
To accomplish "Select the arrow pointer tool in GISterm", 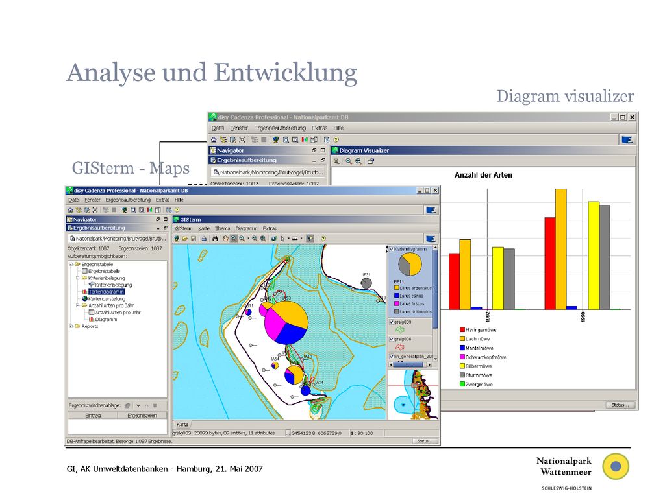I will pos(282,239).
